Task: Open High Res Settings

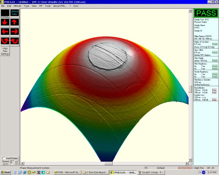Action: click(5, 51)
